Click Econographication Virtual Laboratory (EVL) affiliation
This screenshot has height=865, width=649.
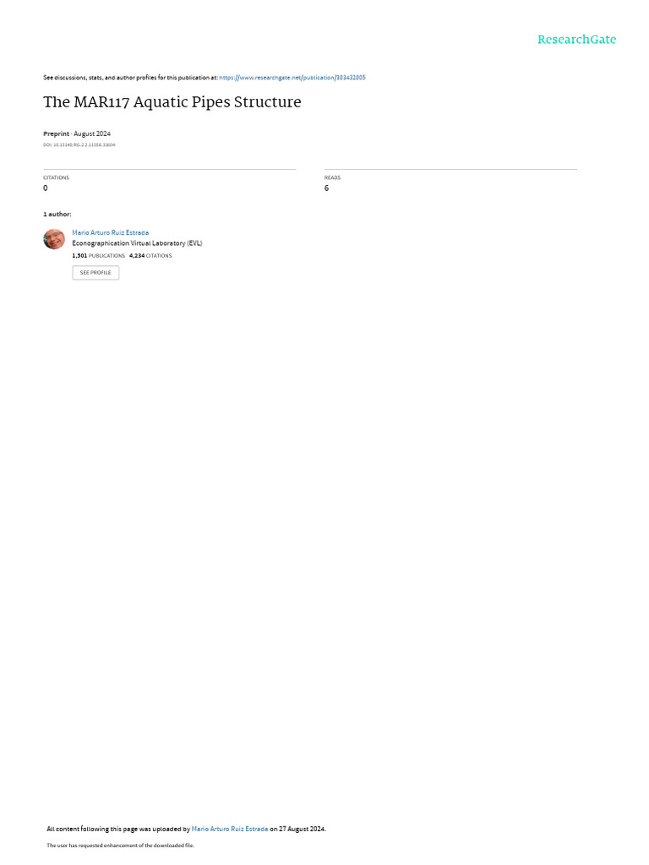138,243
